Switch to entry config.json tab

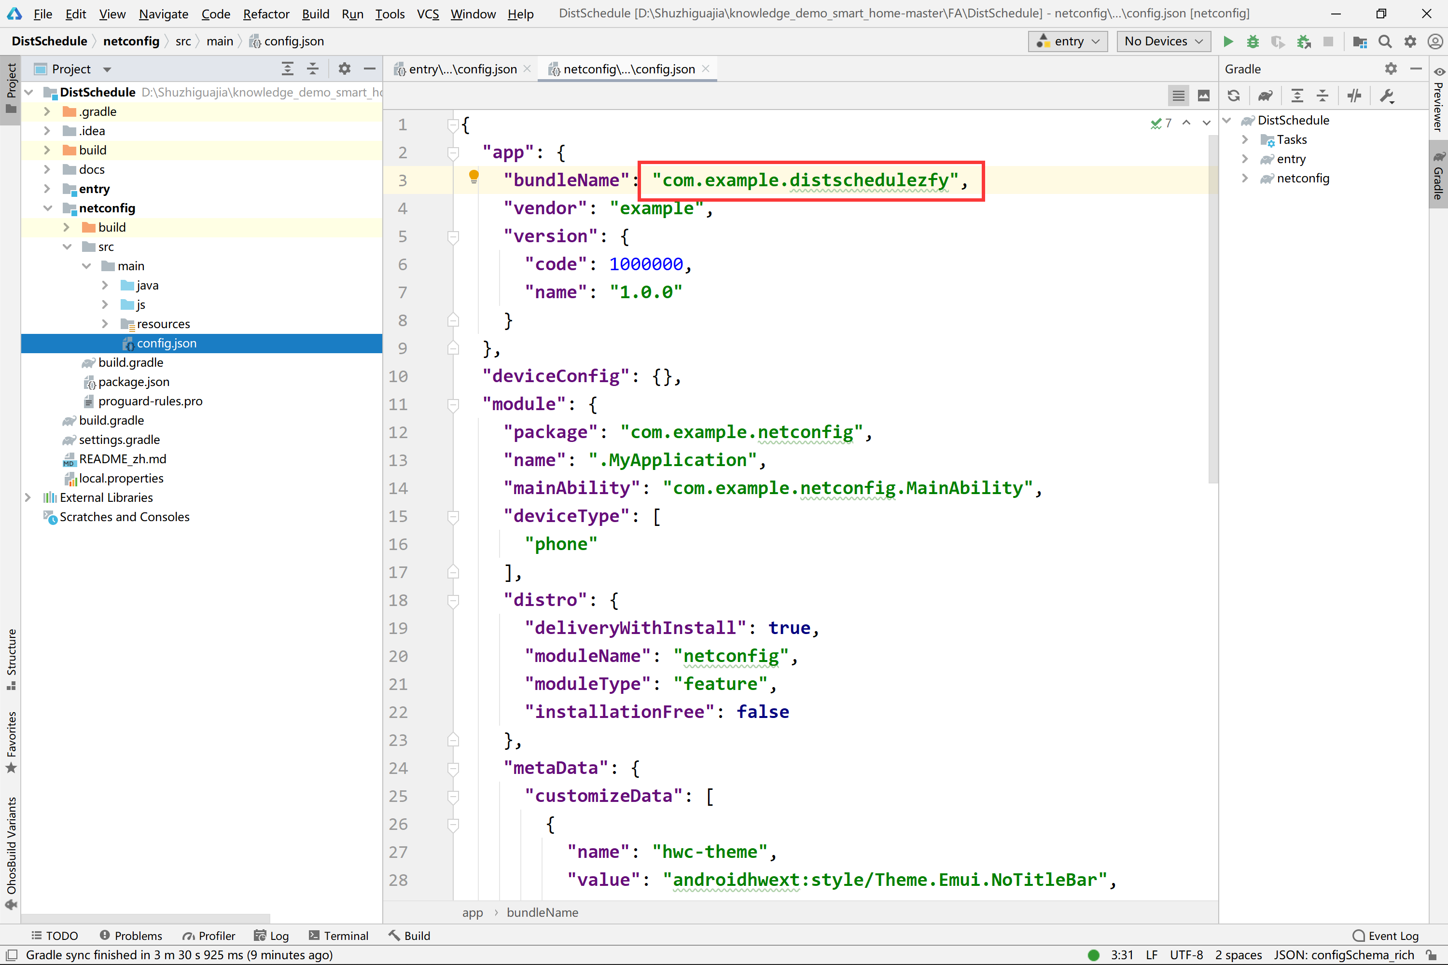[x=462, y=69]
